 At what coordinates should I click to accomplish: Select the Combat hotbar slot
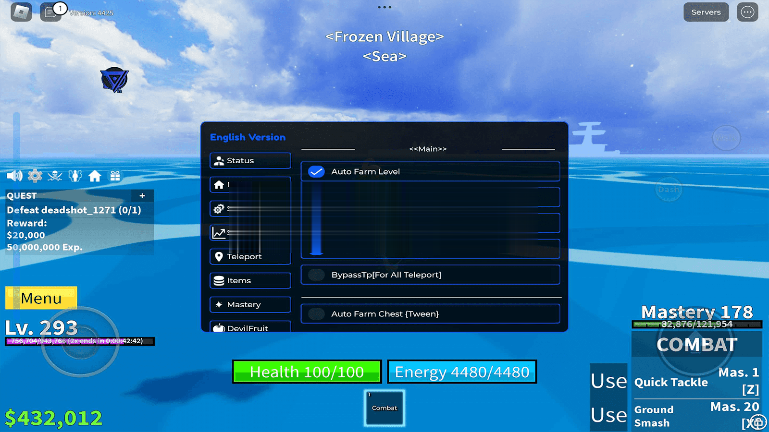point(384,408)
